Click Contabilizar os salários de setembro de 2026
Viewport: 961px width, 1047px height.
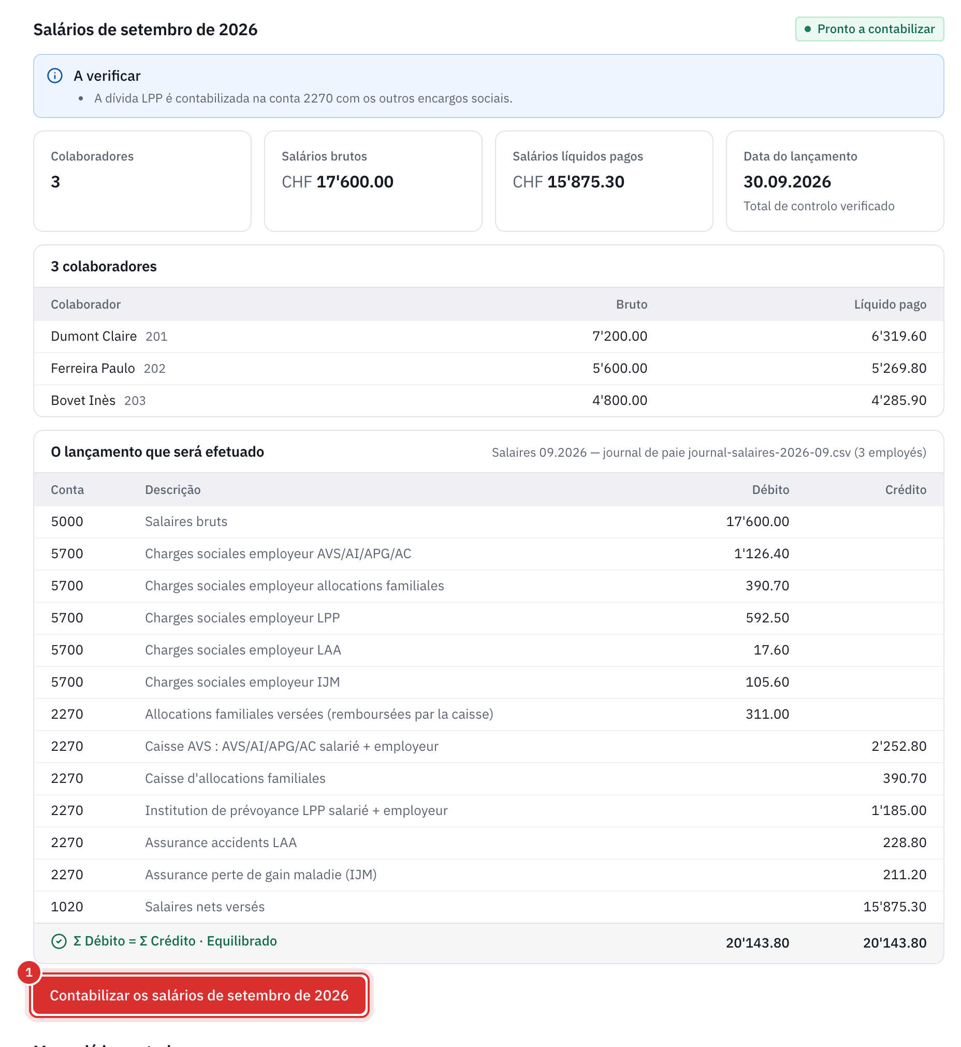tap(199, 995)
